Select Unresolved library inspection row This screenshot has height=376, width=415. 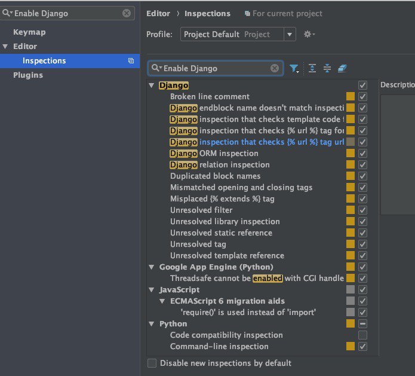[x=225, y=222]
